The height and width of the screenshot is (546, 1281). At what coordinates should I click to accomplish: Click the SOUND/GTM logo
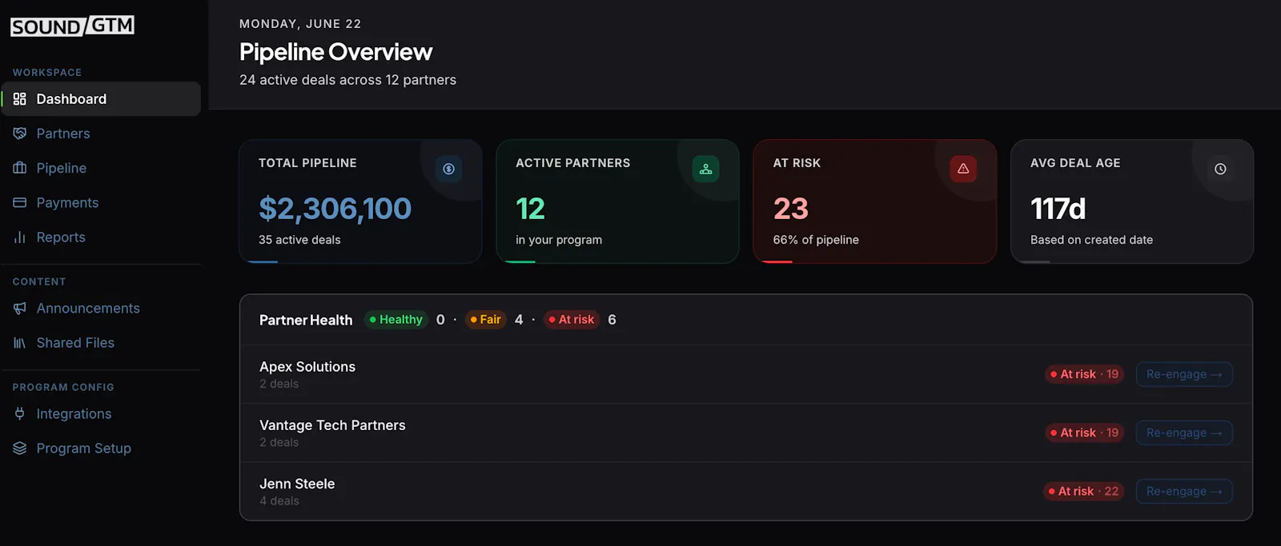(x=72, y=26)
